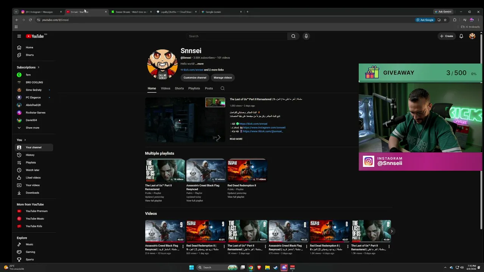Screen dimensions: 484x272
Task: Click the Create button
Action: point(447,36)
